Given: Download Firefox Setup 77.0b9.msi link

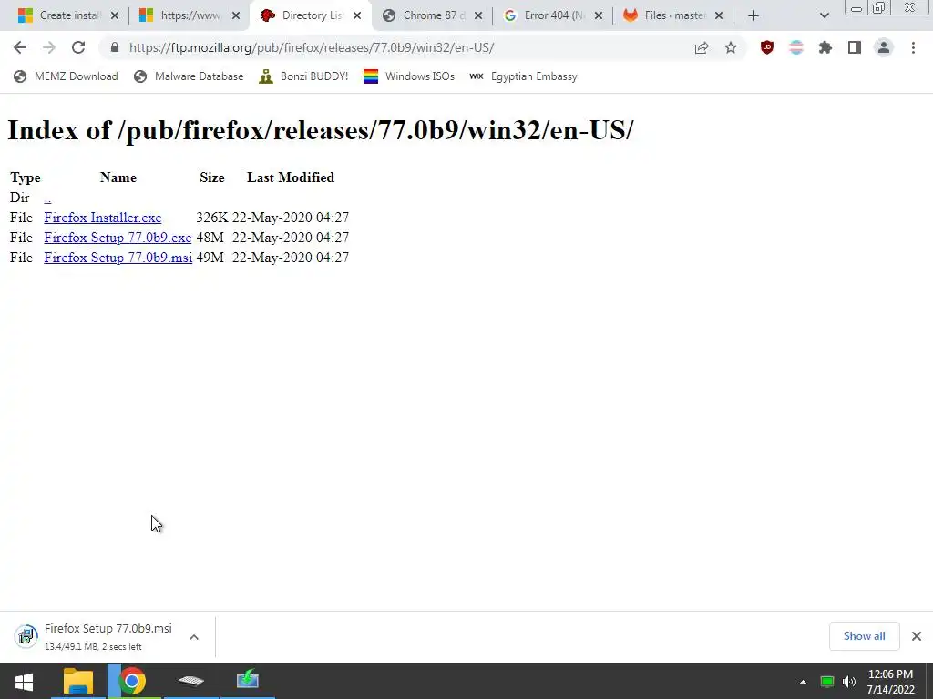Looking at the screenshot, I should pyautogui.click(x=118, y=258).
